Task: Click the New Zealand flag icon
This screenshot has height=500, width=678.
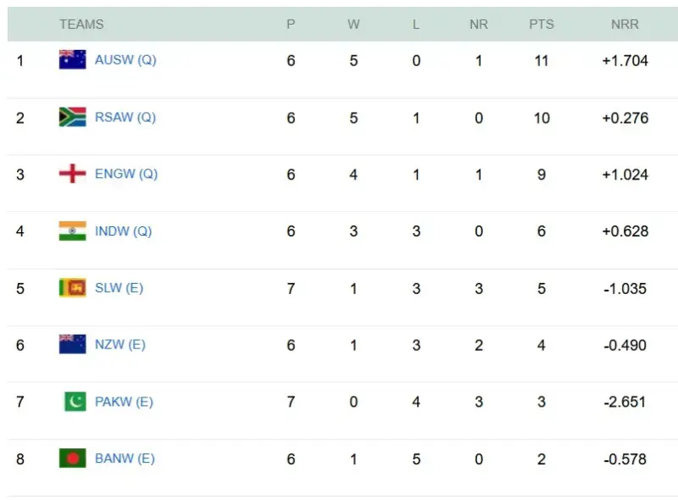Action: pyautogui.click(x=72, y=344)
